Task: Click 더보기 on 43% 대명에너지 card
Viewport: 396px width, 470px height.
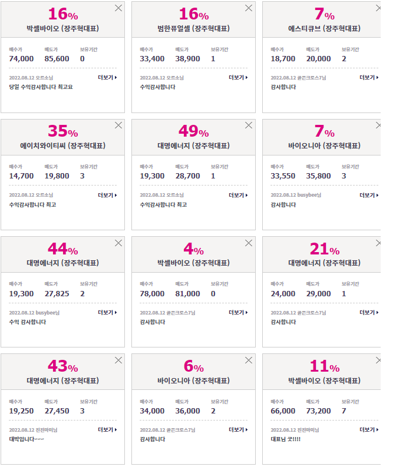Action: (x=107, y=429)
